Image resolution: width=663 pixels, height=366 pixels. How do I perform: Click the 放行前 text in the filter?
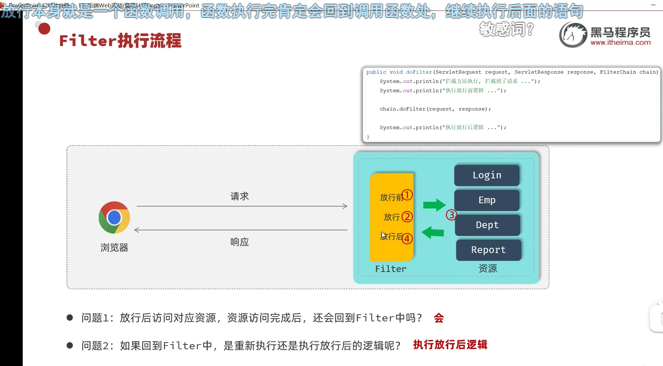pyautogui.click(x=392, y=197)
